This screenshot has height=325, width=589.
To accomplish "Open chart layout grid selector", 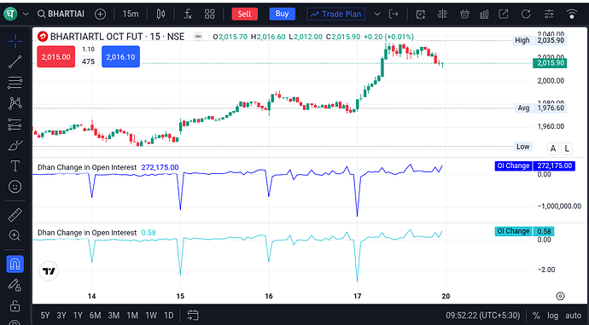I will (210, 15).
